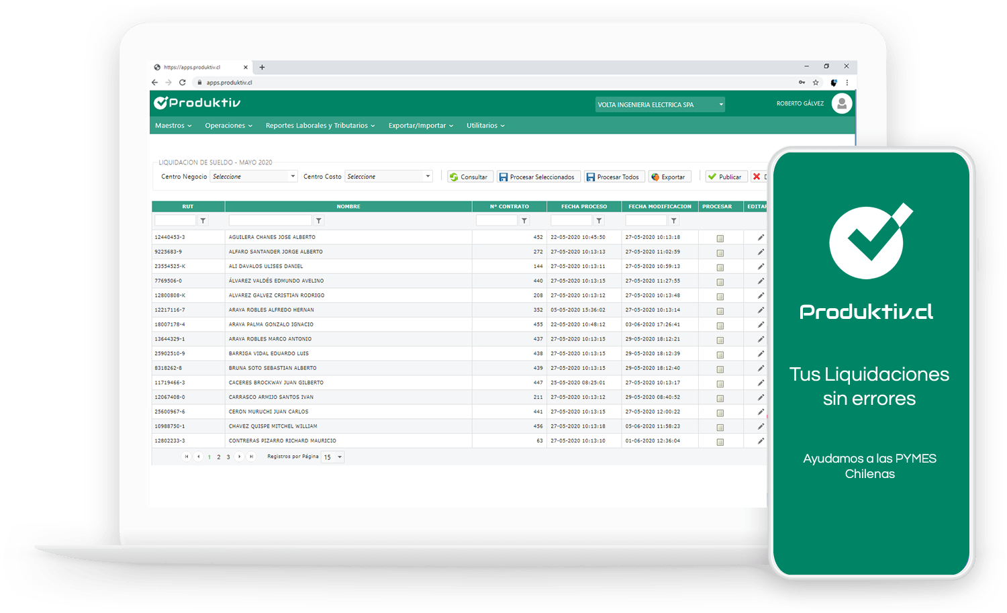This screenshot has height=613, width=1007.
Task: Click Procesar Seleccionados button
Action: pyautogui.click(x=538, y=177)
